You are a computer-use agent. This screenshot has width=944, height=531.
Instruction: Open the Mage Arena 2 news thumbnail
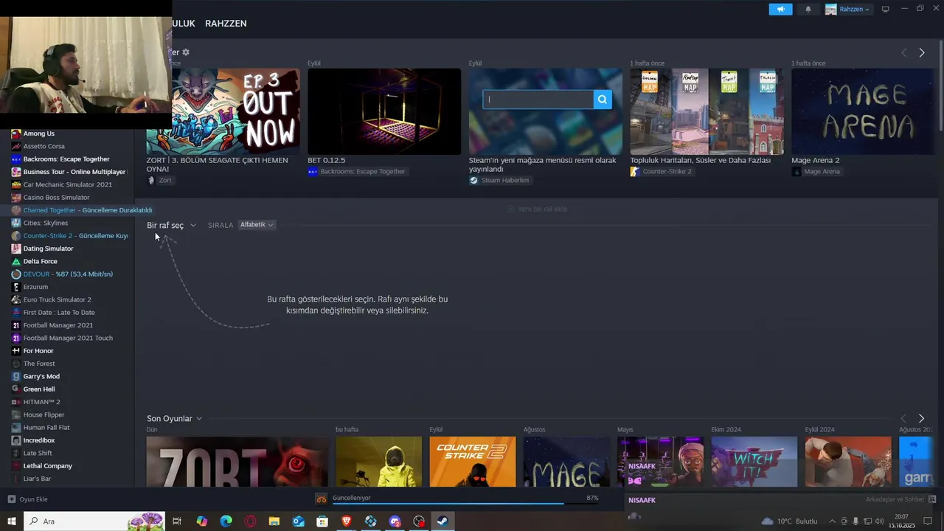click(x=862, y=111)
